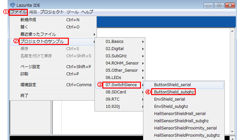Open ButtonShield_serial sample

(184, 85)
